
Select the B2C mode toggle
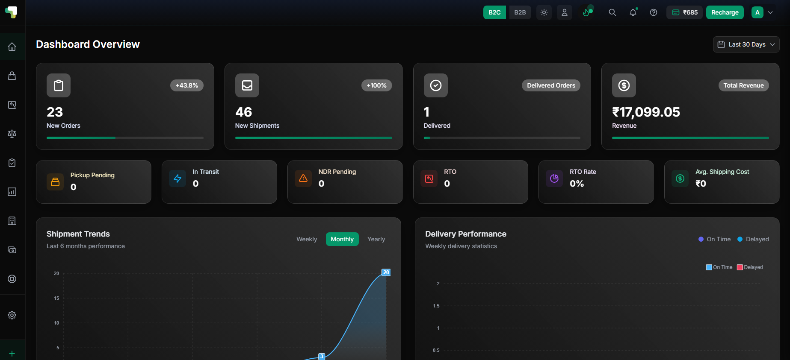pos(494,12)
